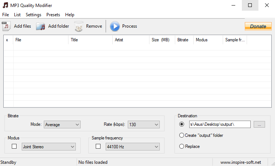Open the 44100 Hz sample frequency dropdown

point(133,147)
